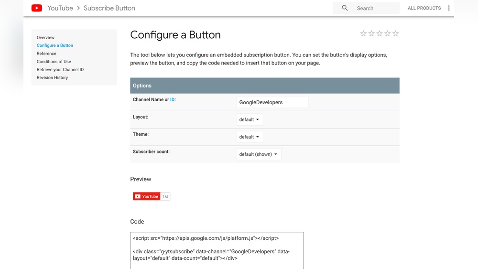Click the Configure a Button heading

[175, 35]
